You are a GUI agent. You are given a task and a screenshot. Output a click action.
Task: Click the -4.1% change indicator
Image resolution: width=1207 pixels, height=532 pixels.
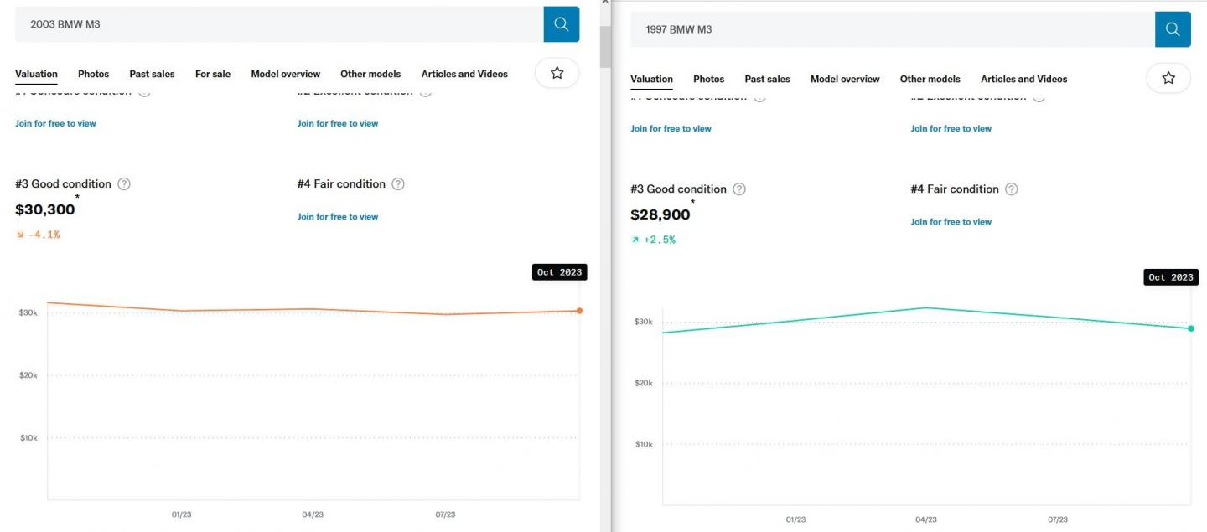tap(38, 235)
